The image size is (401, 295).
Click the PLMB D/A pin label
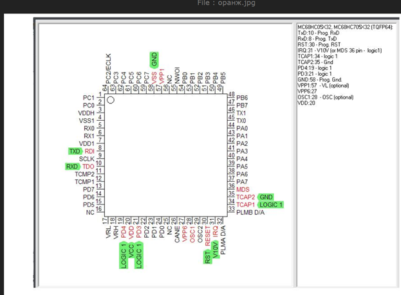250,213
